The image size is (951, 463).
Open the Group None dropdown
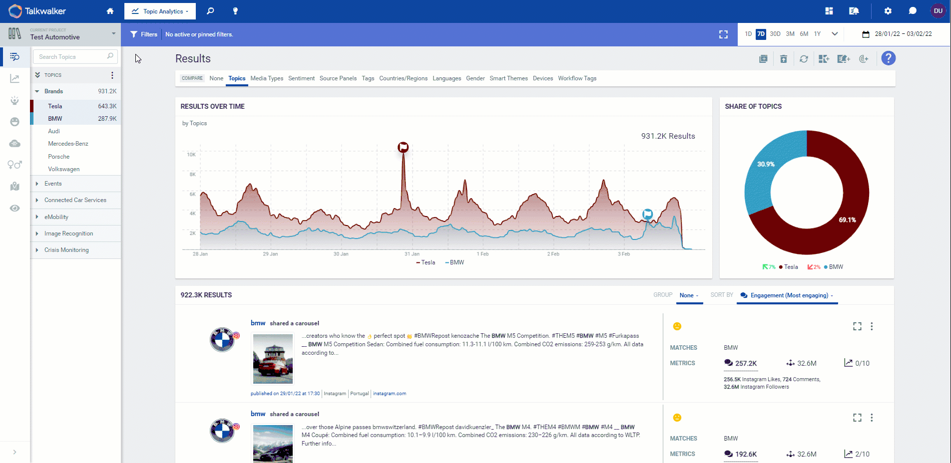click(x=689, y=295)
